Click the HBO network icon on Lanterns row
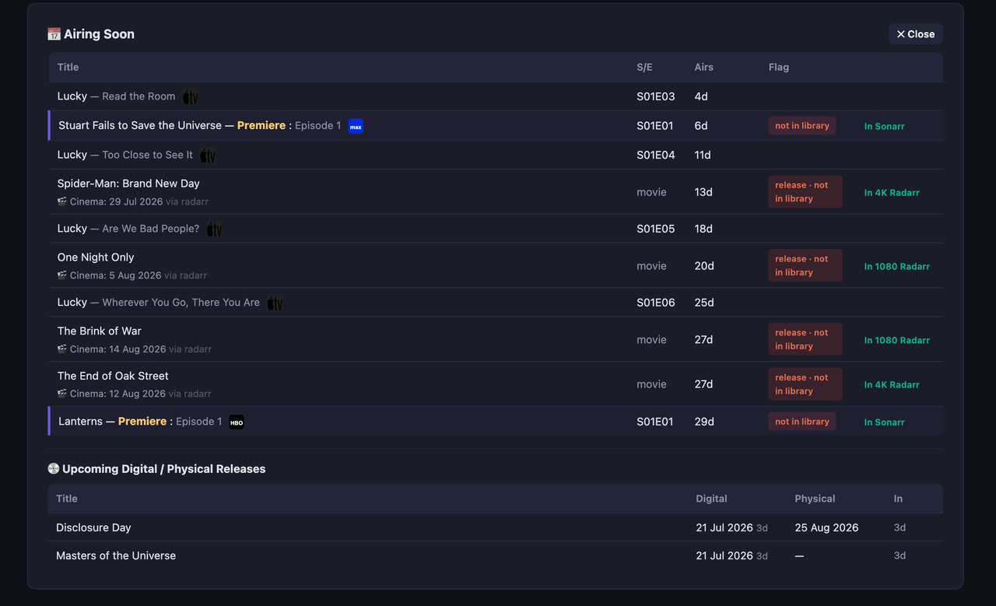This screenshot has width=996, height=606. coord(237,422)
